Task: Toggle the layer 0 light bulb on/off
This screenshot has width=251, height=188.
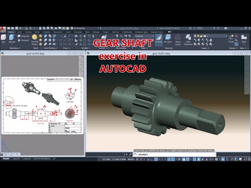Action: [195, 36]
